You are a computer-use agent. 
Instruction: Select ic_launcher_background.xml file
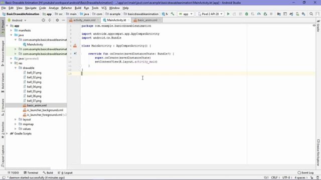[45, 110]
